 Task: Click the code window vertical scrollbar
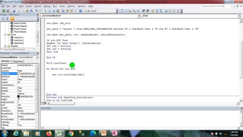tap(241, 61)
